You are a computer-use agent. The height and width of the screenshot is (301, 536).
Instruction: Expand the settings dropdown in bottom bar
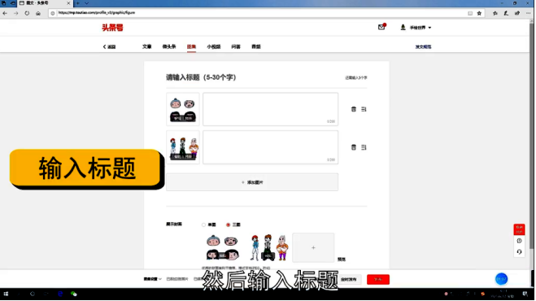[x=152, y=279]
